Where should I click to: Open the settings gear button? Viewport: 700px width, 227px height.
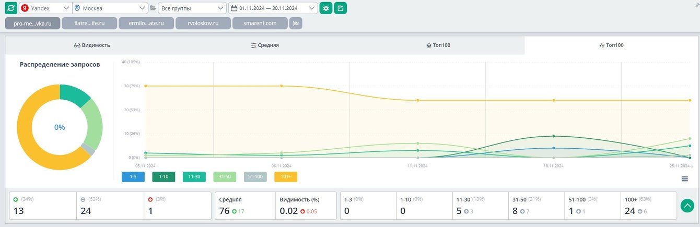(x=326, y=8)
